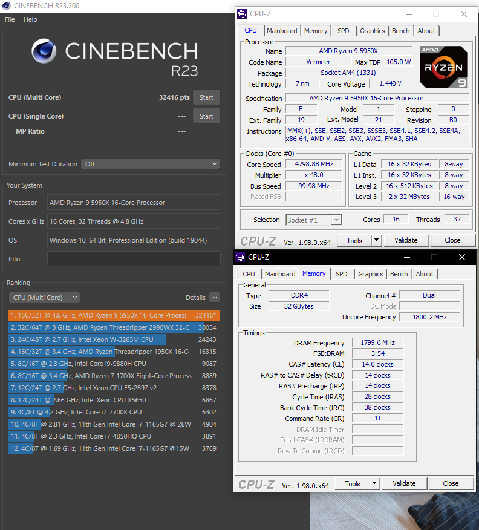Click the Cinebench R23 sphere logo
This screenshot has width=479, height=530.
(x=44, y=51)
